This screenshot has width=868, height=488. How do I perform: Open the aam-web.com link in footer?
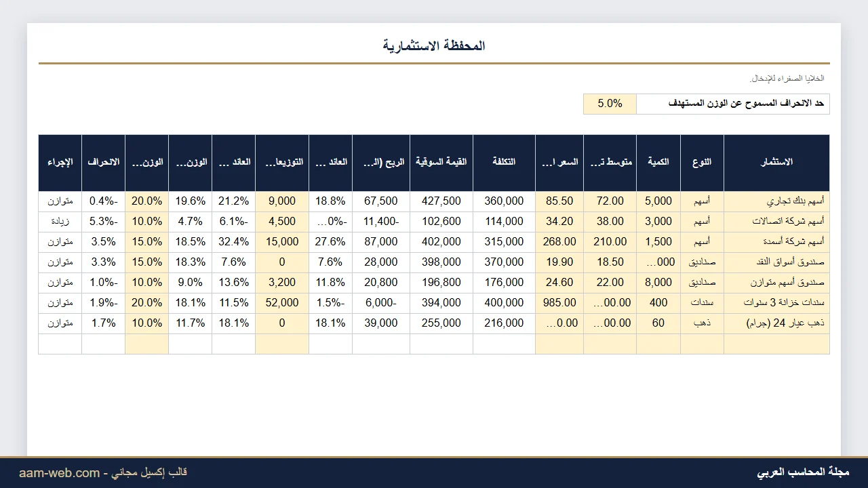(59, 473)
